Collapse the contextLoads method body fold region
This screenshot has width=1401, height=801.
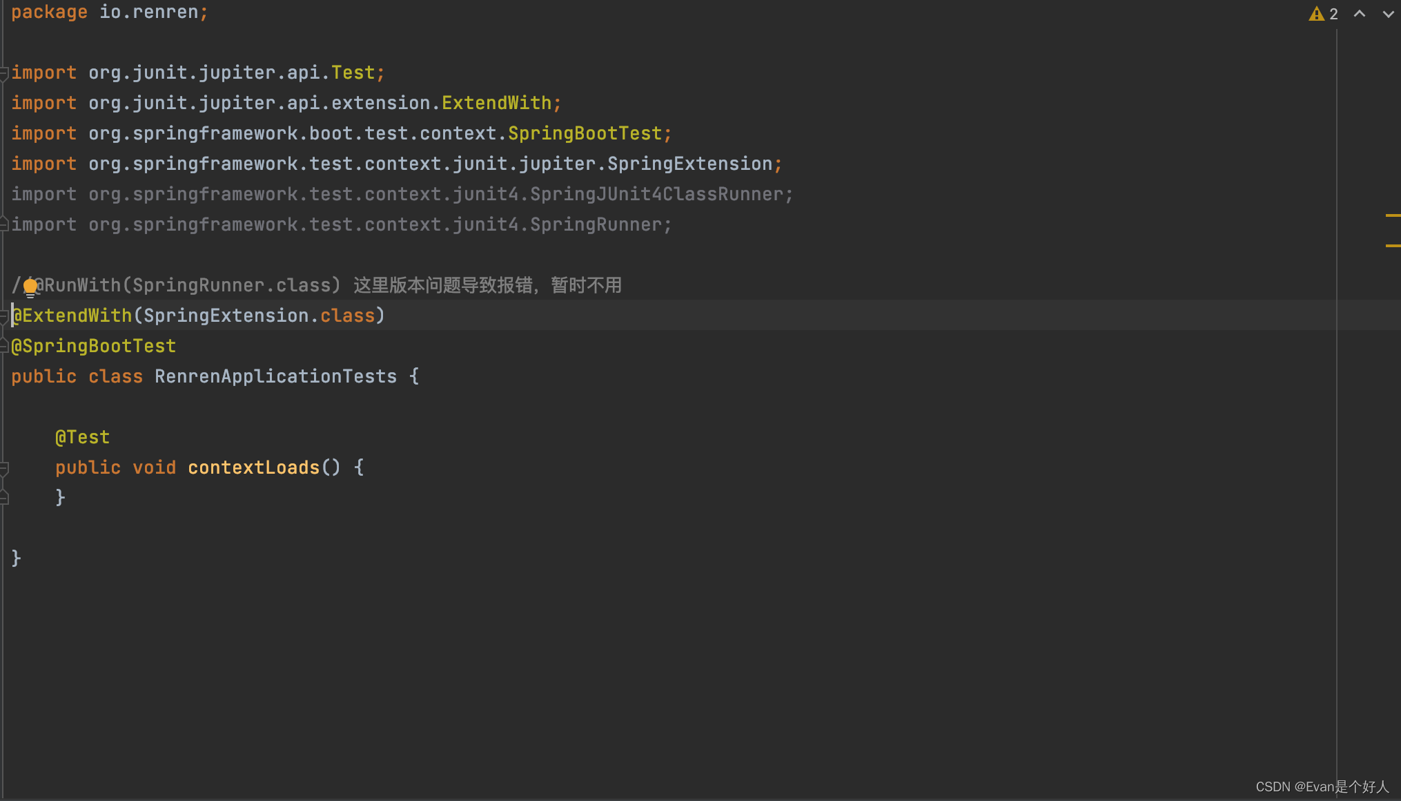(x=3, y=468)
